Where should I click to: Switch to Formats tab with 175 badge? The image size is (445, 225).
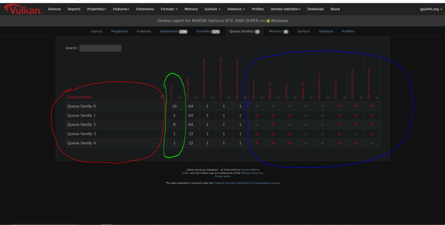coord(208,31)
